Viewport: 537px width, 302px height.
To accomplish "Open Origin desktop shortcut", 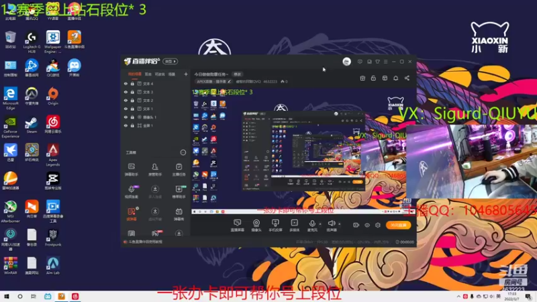I will 53,96.
